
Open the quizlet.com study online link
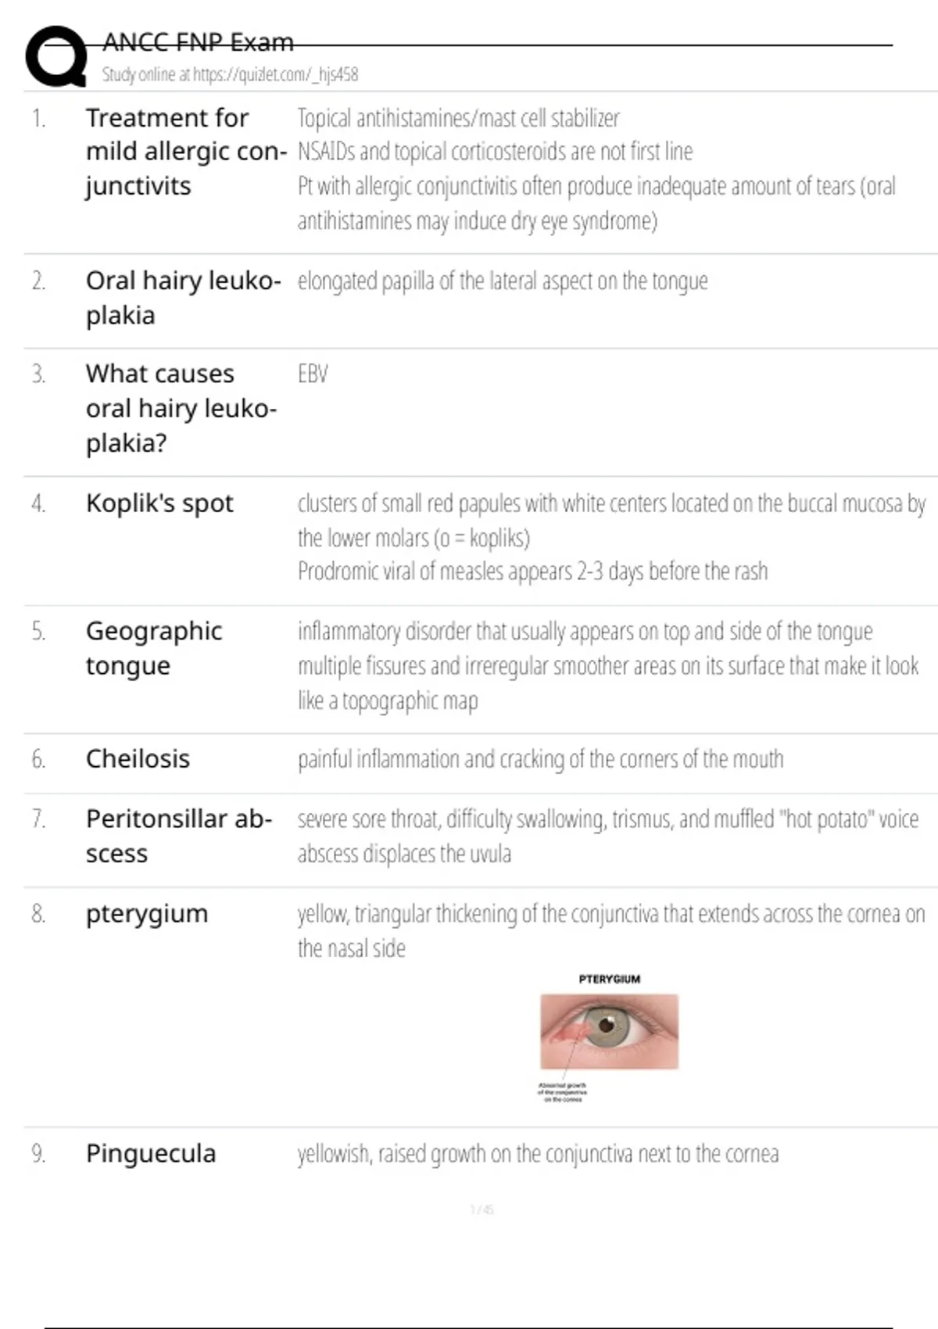tap(230, 75)
